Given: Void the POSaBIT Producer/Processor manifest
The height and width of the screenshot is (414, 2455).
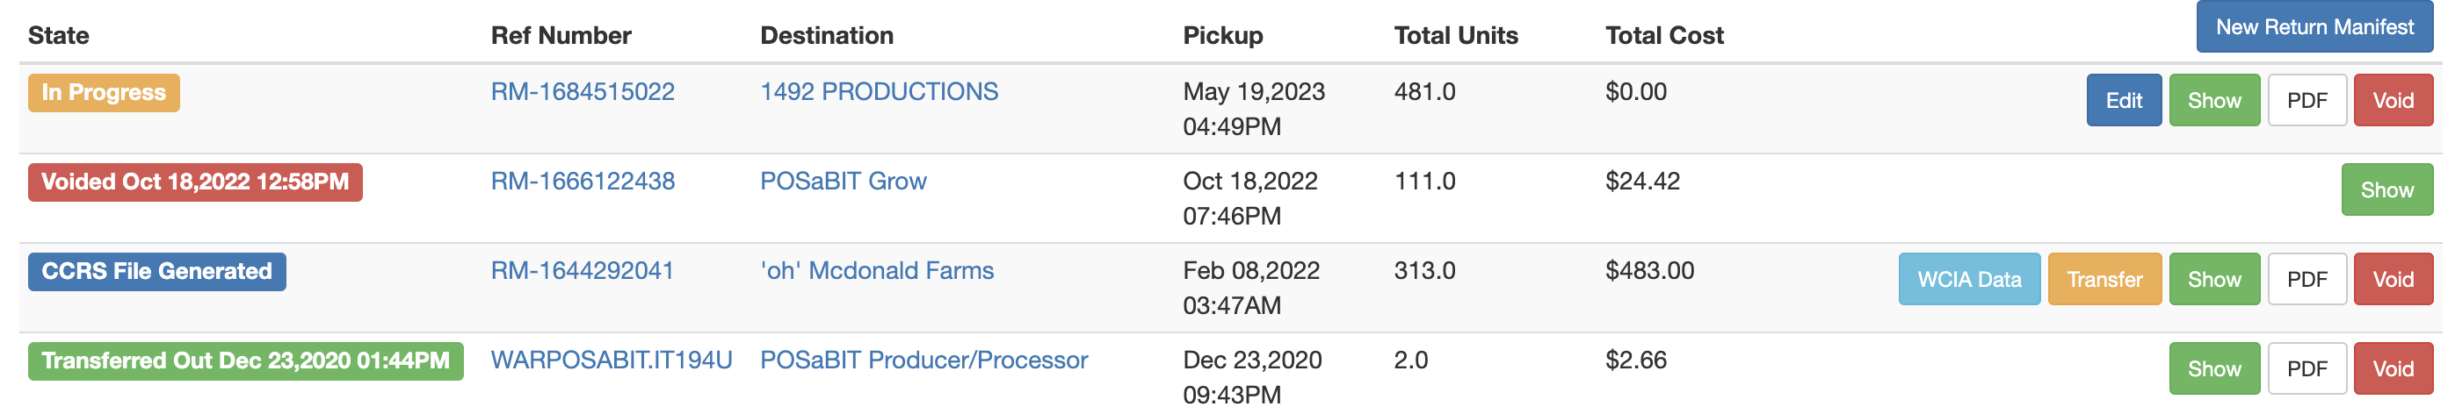Looking at the screenshot, I should point(2393,369).
